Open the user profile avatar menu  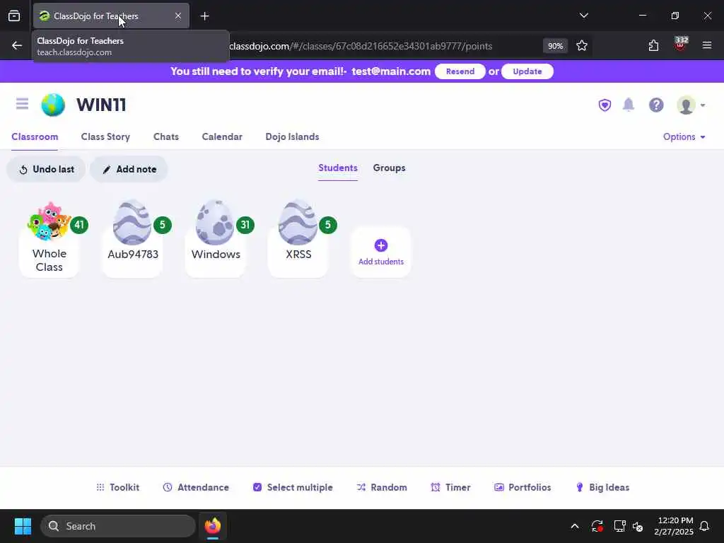click(691, 105)
